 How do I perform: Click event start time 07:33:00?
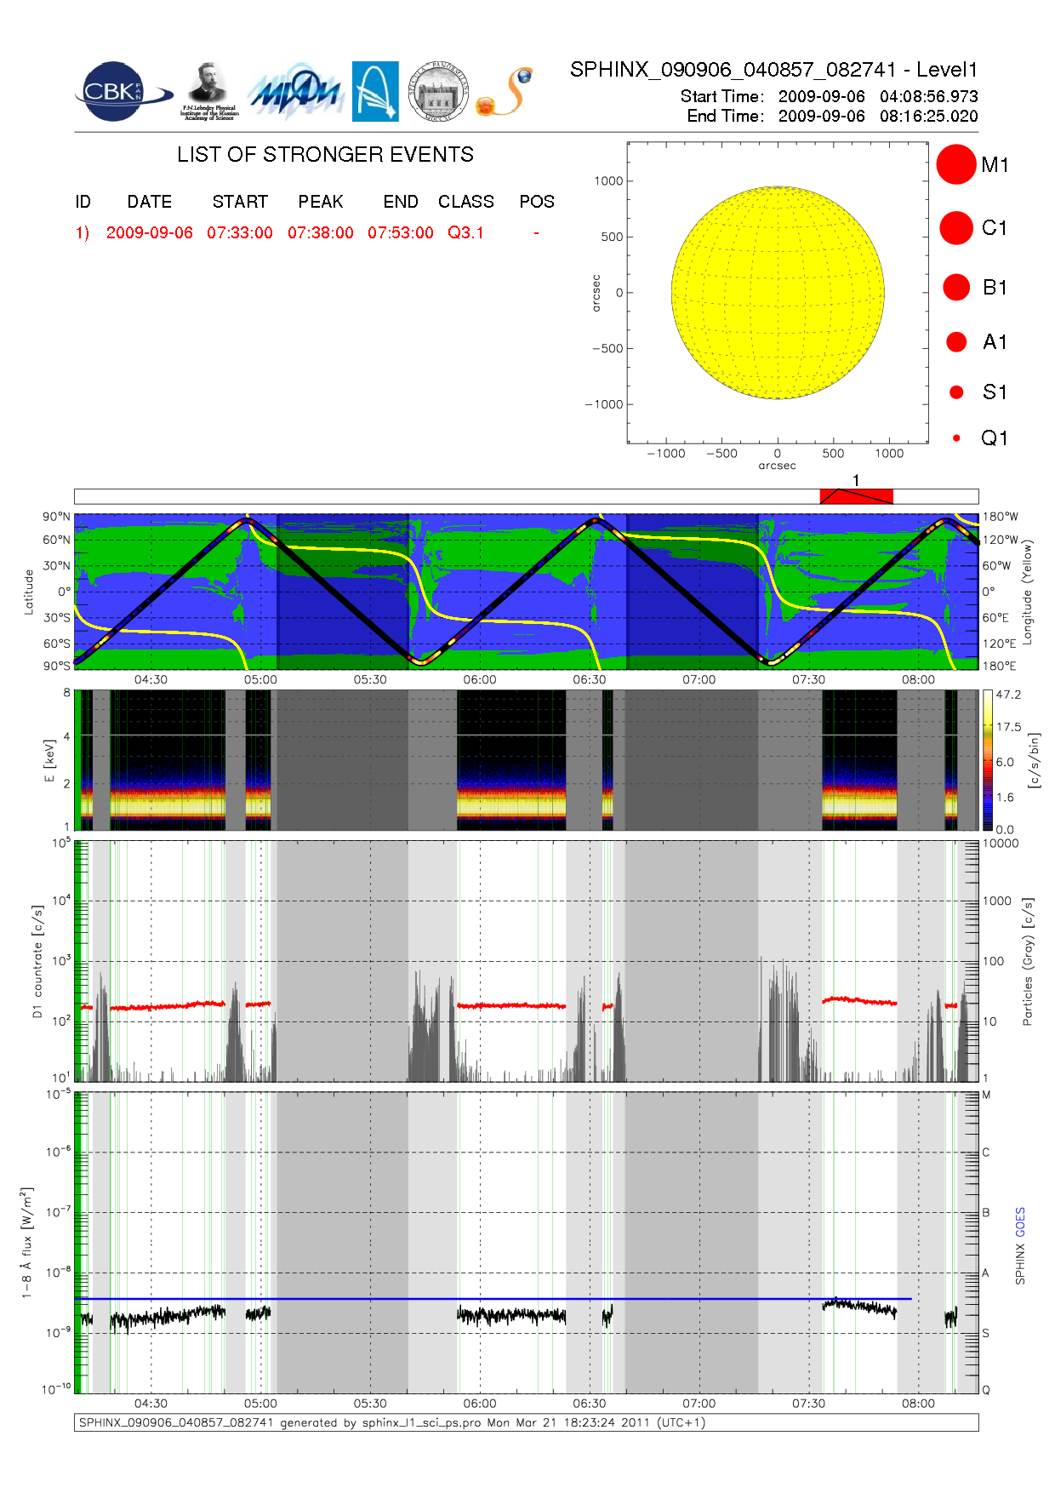240,232
